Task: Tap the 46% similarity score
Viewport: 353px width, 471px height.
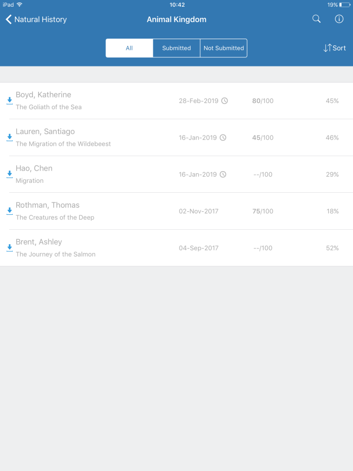Action: [x=332, y=138]
